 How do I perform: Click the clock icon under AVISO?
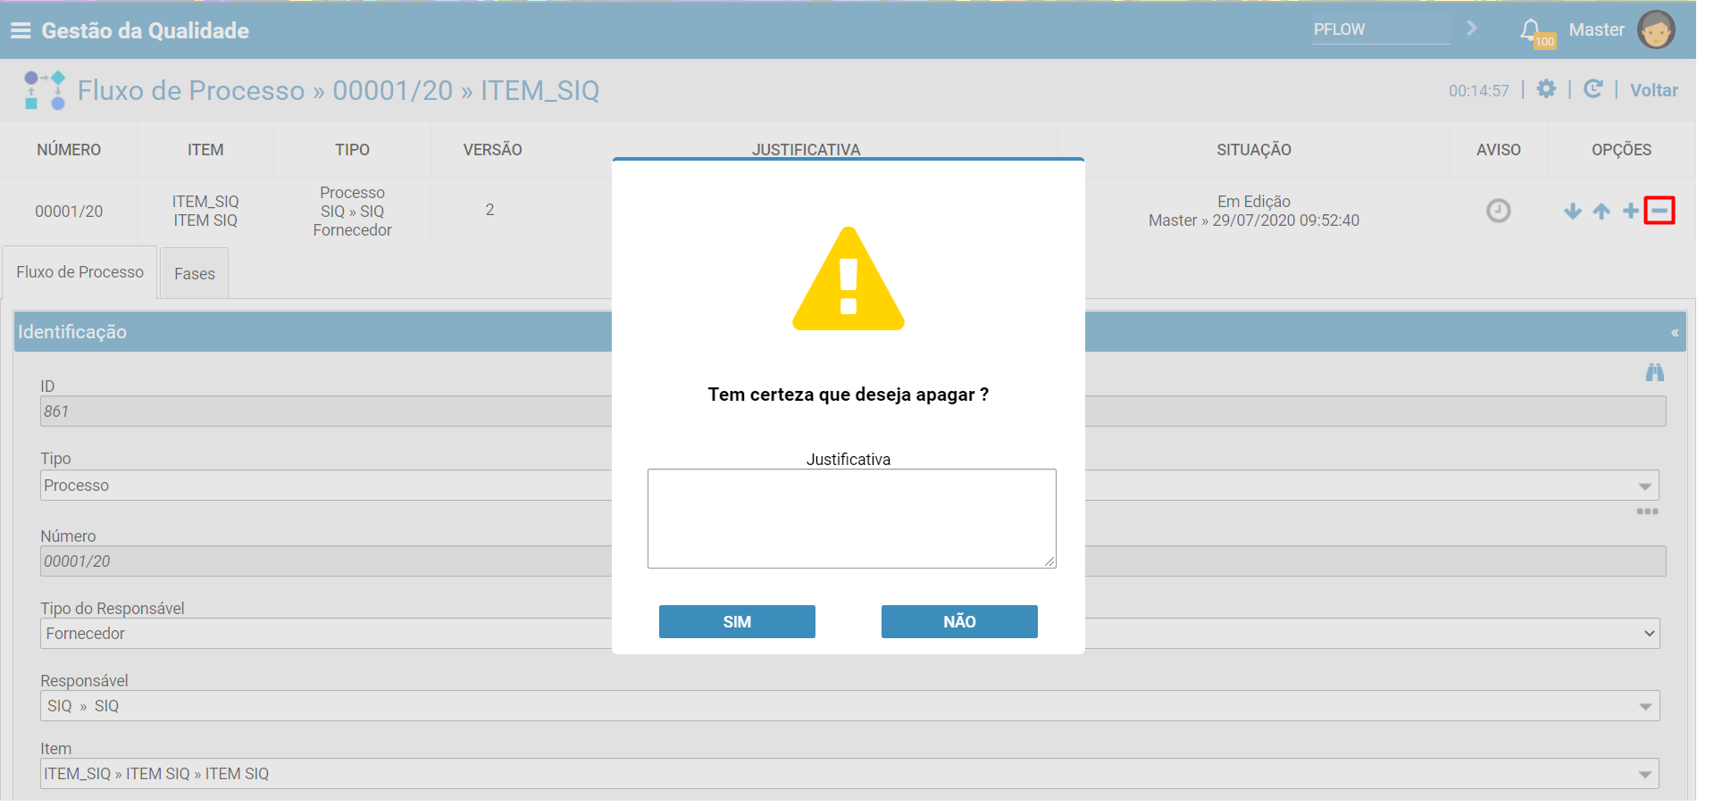pyautogui.click(x=1498, y=211)
